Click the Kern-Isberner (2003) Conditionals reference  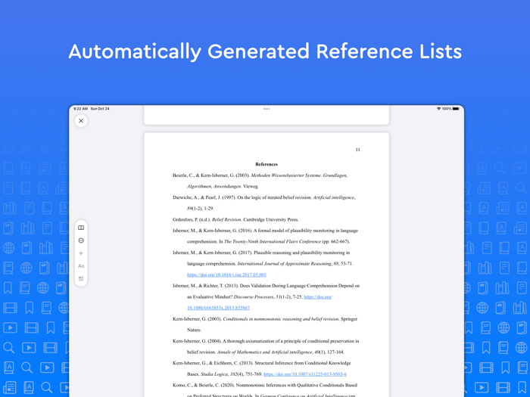265,324
